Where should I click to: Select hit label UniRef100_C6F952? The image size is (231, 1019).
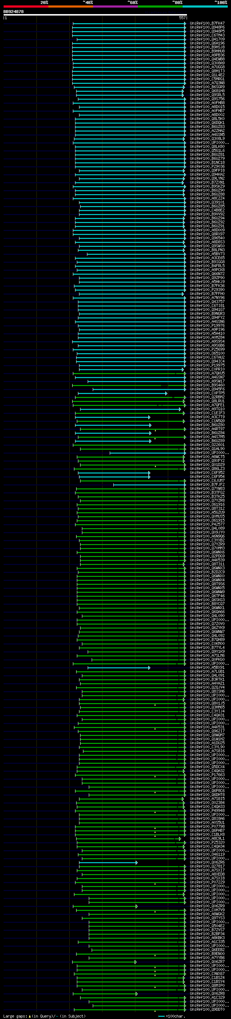point(207,473)
